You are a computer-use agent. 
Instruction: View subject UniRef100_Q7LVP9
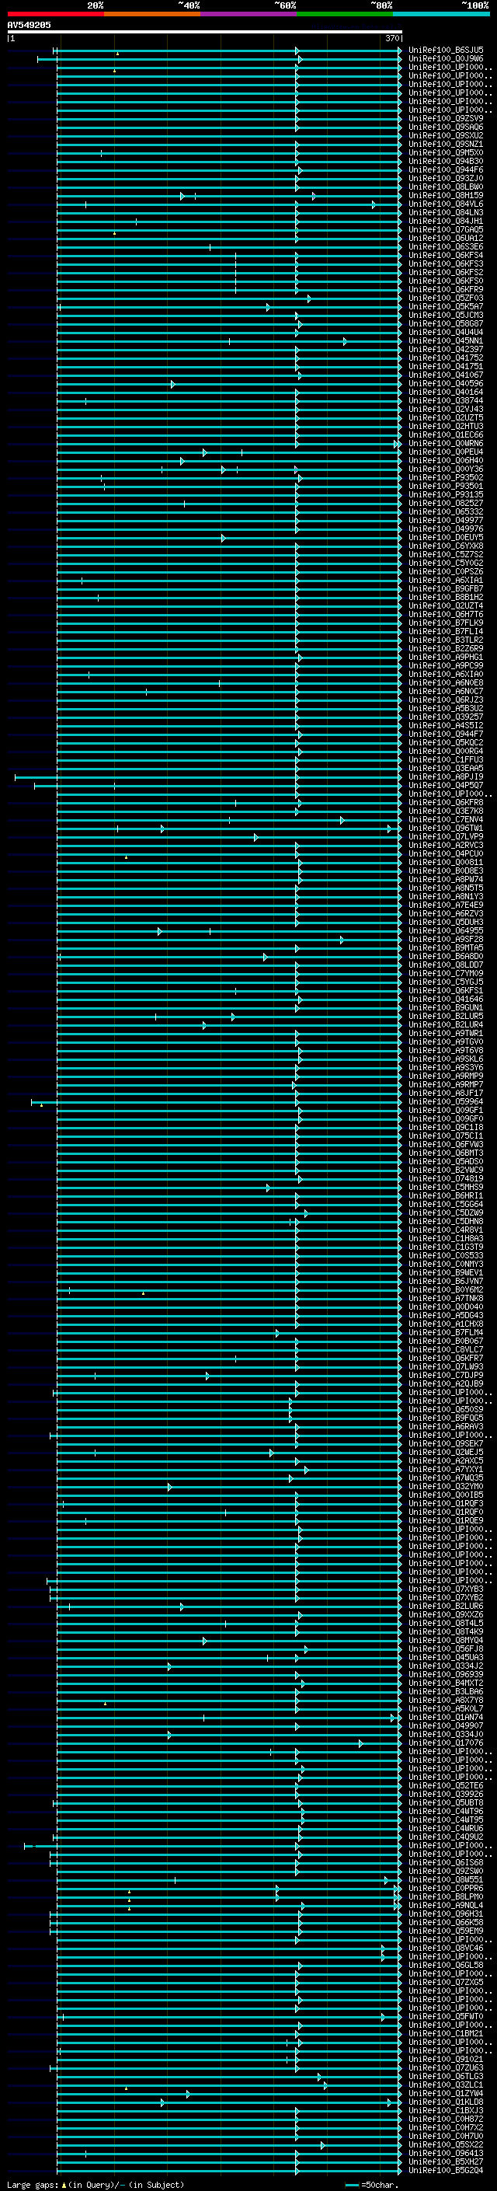point(446,836)
